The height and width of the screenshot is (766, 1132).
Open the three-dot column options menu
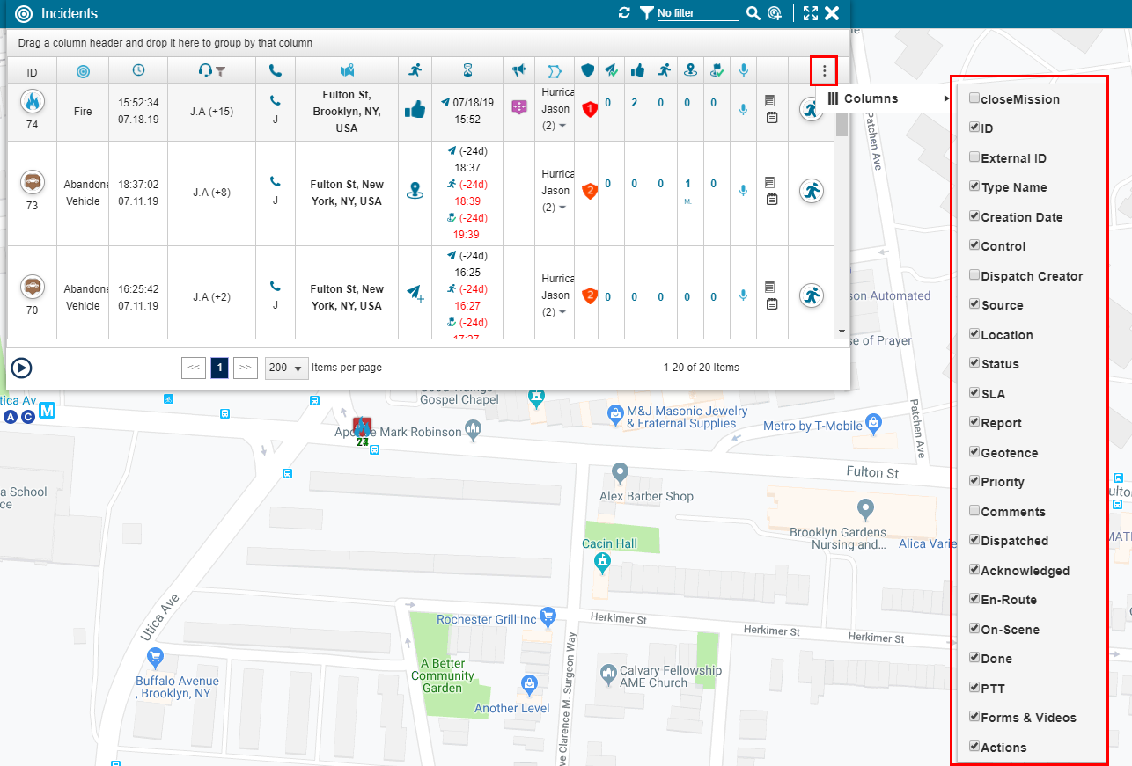[x=824, y=71]
